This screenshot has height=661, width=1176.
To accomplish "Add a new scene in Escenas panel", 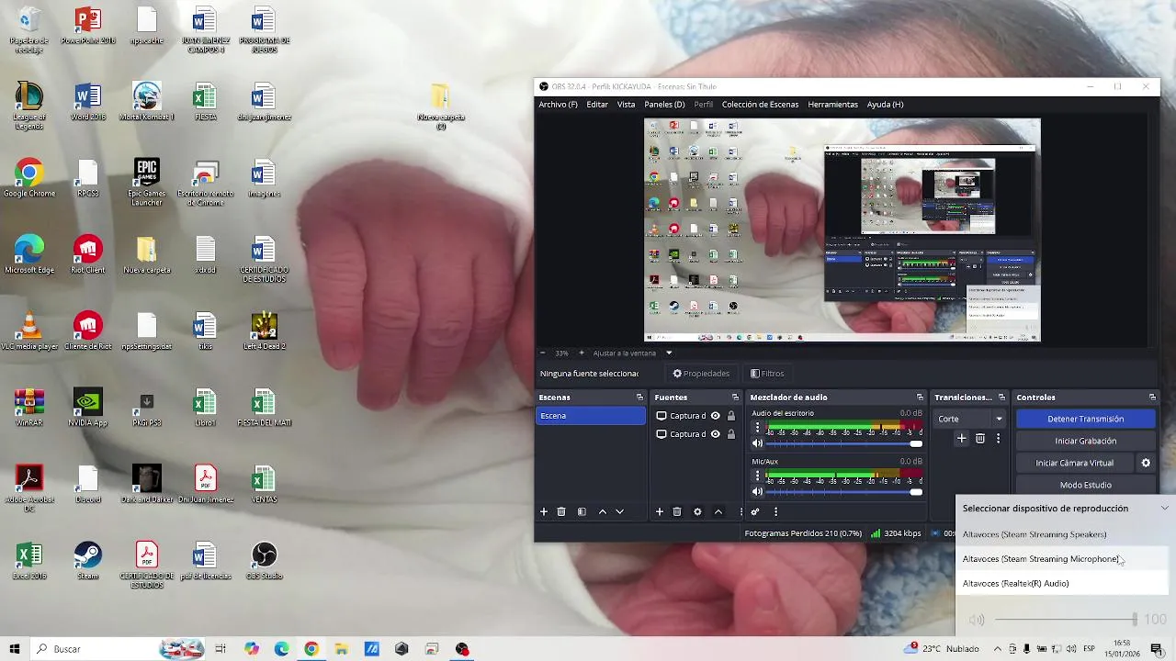I will [544, 511].
